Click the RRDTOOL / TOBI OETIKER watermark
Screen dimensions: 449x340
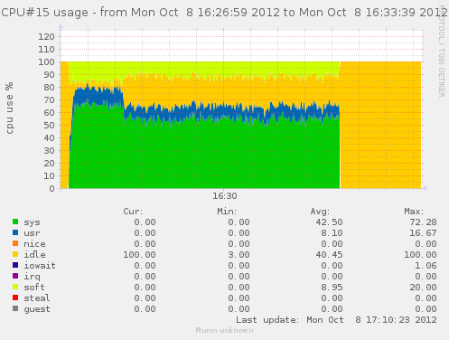point(442,52)
